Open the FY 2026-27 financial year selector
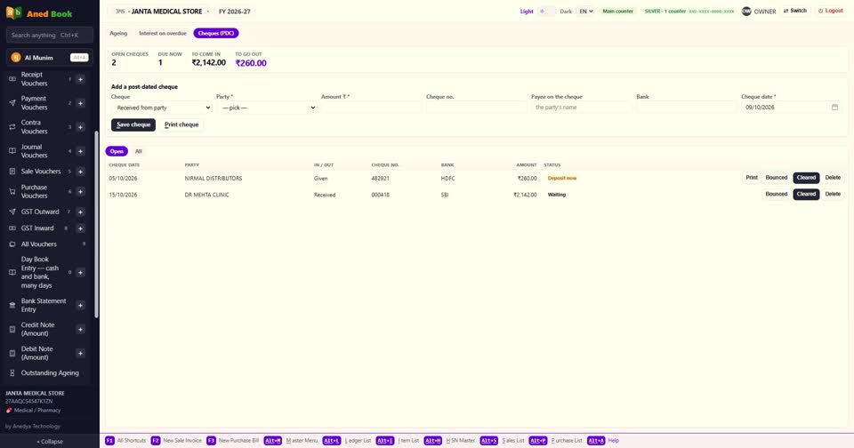Image resolution: width=854 pixels, height=448 pixels. (x=235, y=11)
